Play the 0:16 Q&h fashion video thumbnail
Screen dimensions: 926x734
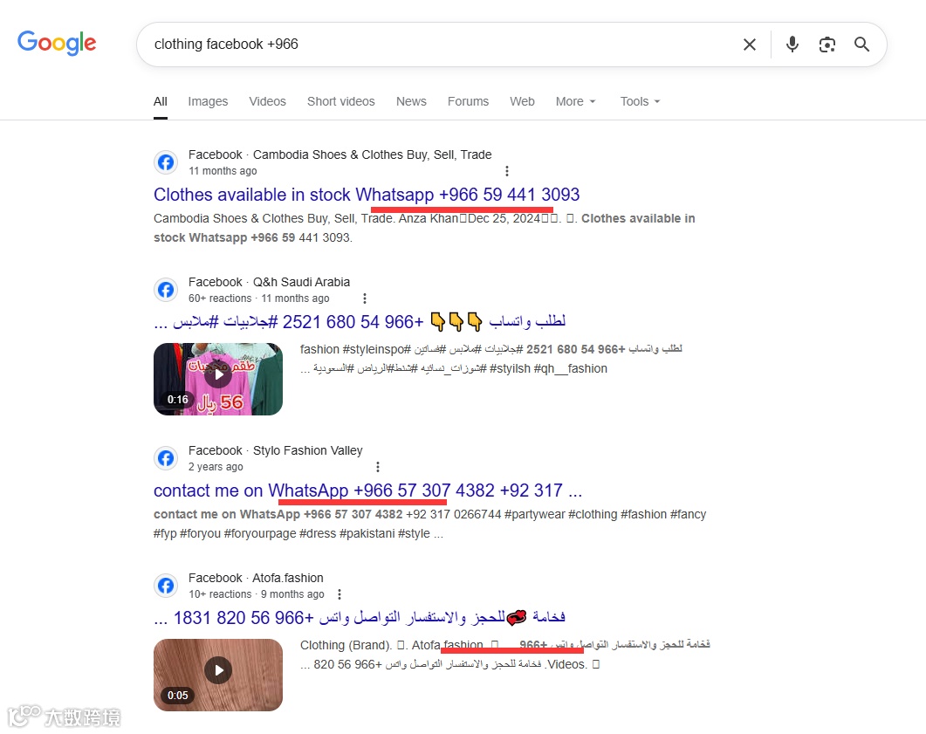pos(218,379)
